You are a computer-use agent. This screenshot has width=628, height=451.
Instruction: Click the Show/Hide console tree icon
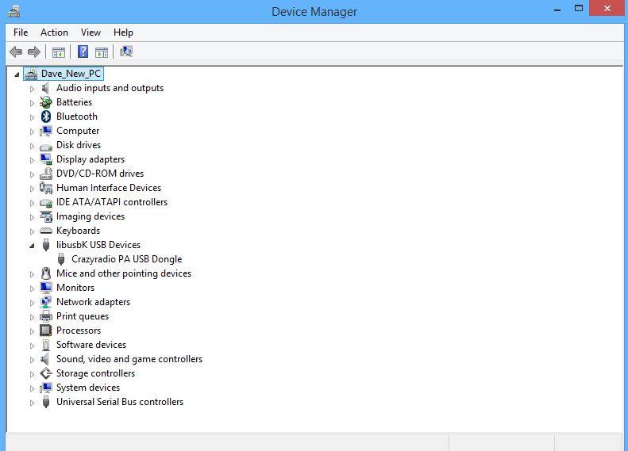[x=58, y=52]
